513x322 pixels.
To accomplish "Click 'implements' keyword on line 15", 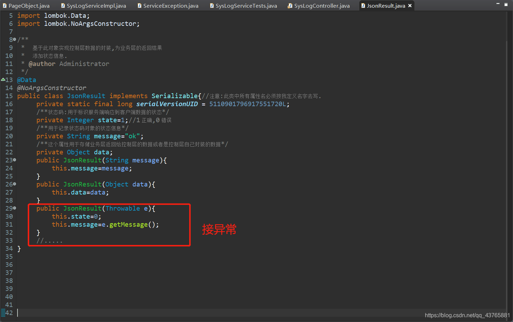I will [x=129, y=96].
